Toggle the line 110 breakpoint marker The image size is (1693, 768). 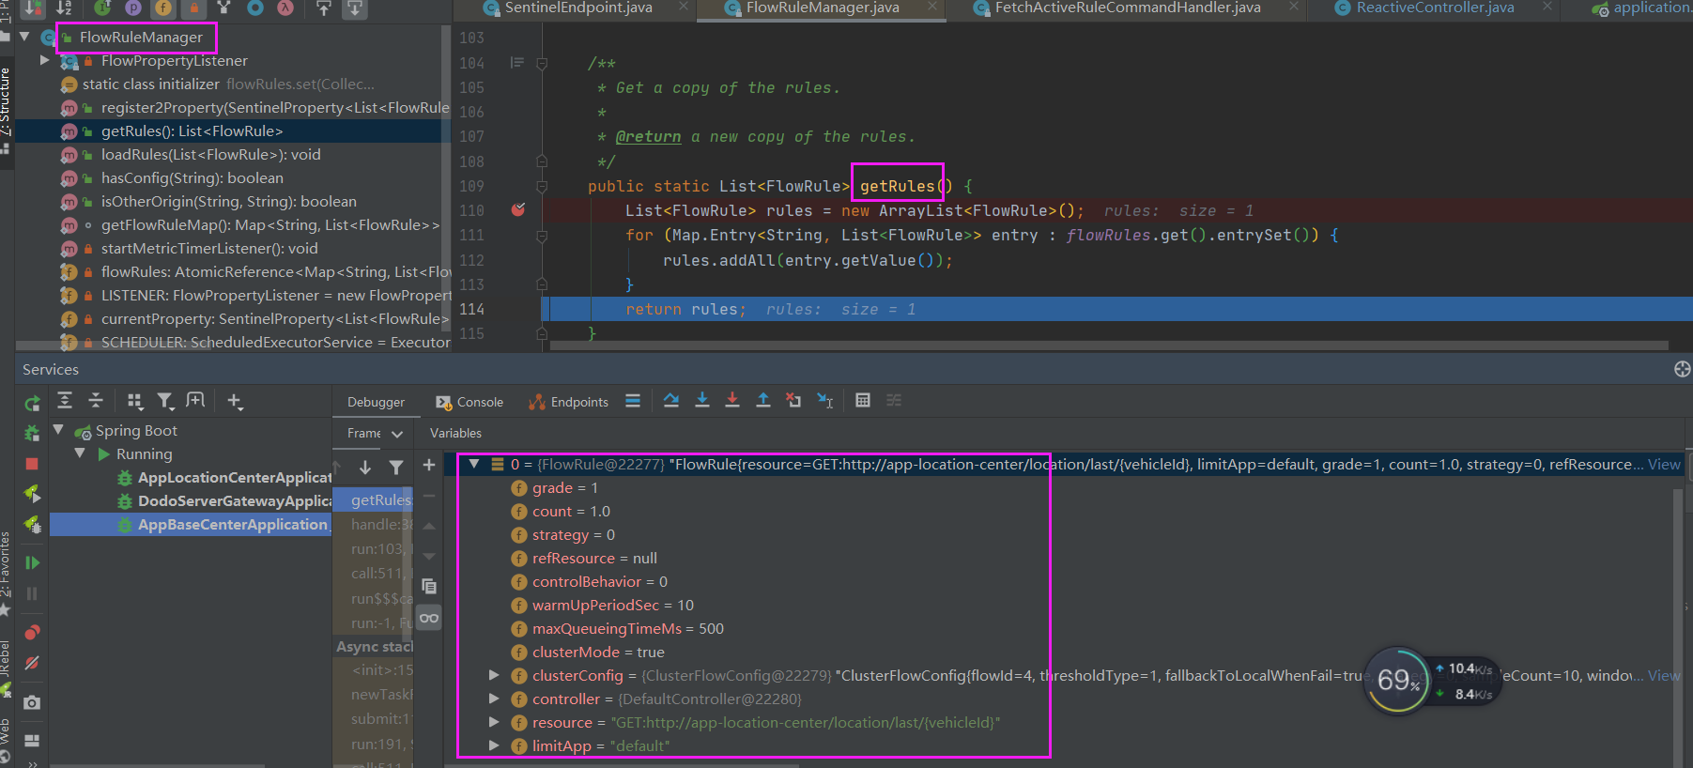518,210
